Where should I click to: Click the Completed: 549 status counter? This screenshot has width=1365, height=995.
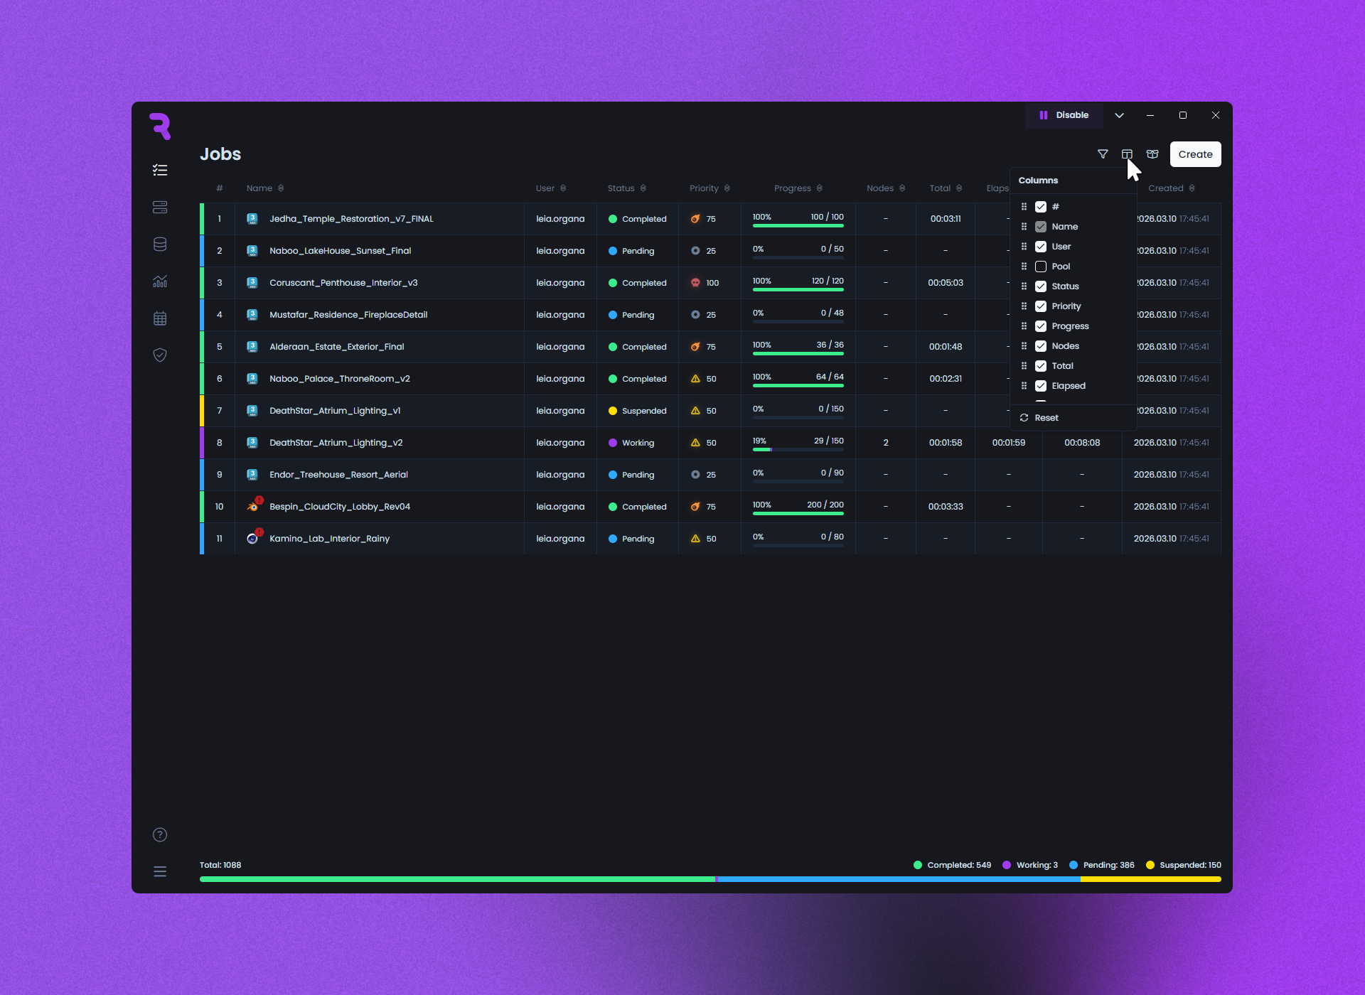pyautogui.click(x=952, y=865)
